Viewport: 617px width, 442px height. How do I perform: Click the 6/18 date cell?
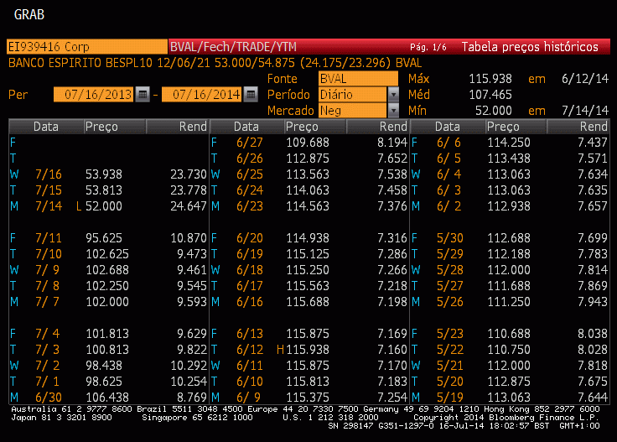pos(250,270)
